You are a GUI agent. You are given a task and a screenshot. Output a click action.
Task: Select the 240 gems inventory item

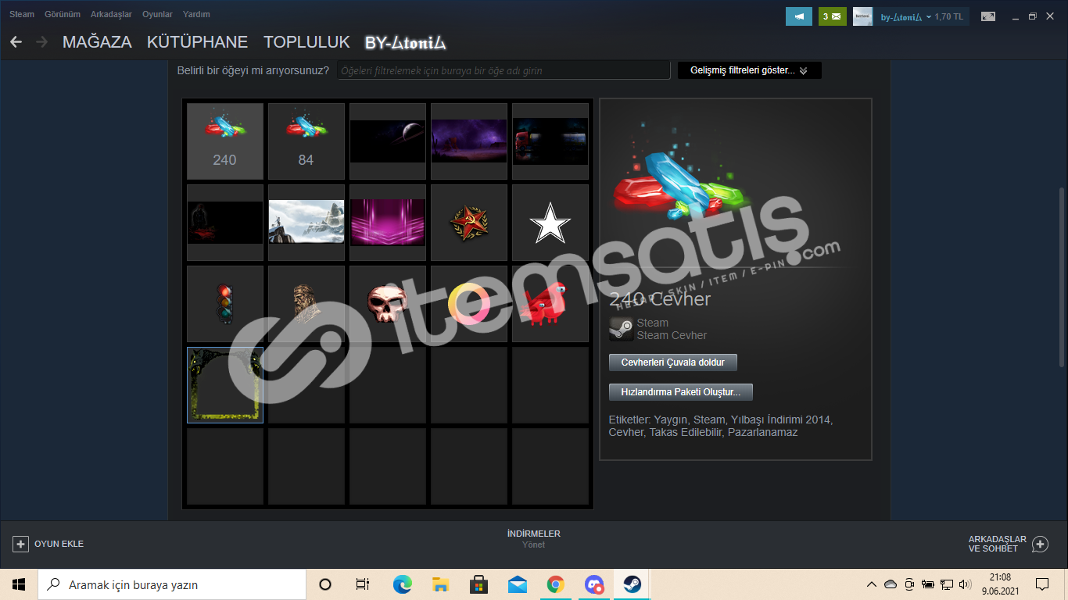(x=225, y=141)
